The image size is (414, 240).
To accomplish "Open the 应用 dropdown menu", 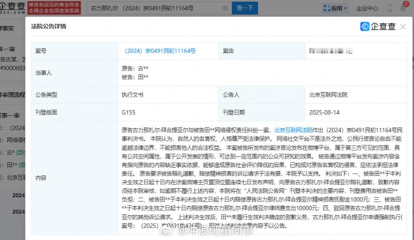I will [x=336, y=9].
